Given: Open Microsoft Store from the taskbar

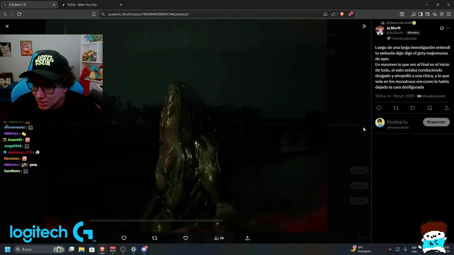Looking at the screenshot, I should 92,249.
